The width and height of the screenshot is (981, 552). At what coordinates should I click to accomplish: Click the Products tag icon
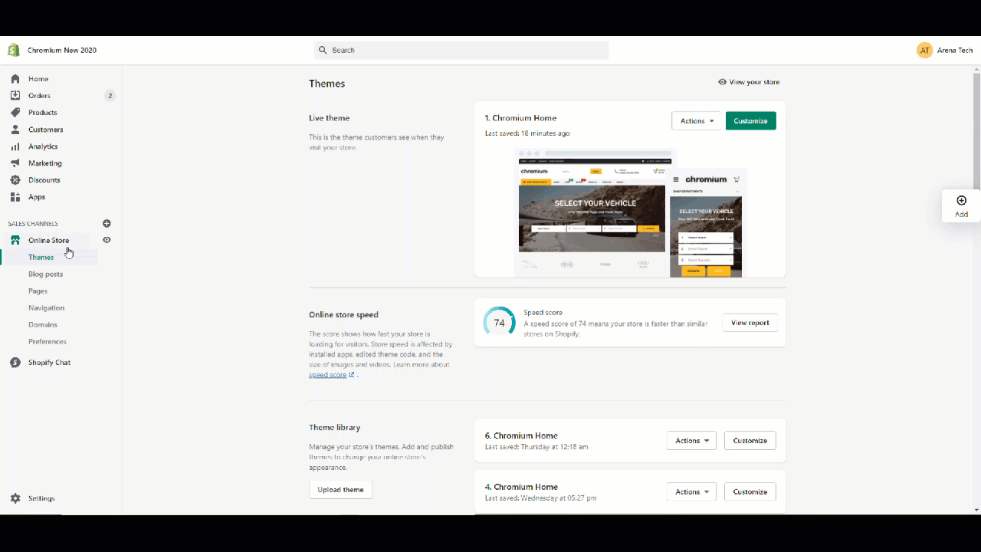[15, 113]
